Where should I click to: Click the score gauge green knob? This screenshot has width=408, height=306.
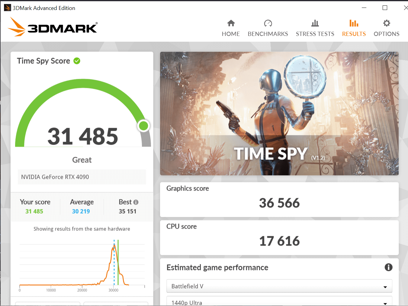click(x=143, y=126)
